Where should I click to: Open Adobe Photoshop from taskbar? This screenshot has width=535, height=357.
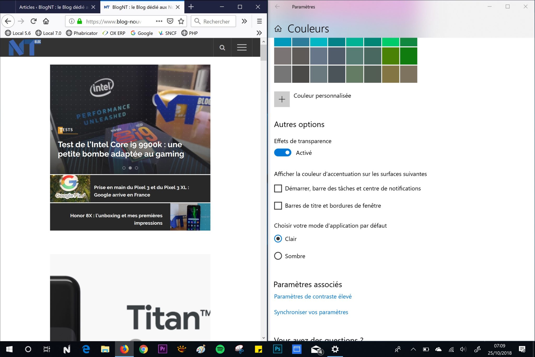[x=278, y=349]
